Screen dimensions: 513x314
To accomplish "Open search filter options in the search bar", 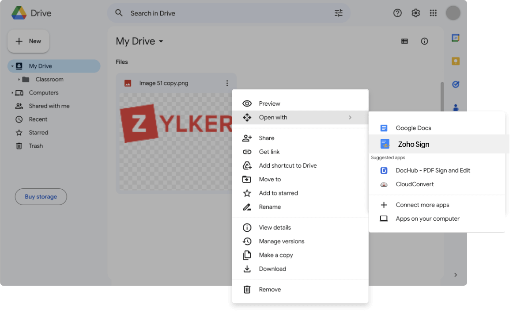I will [338, 13].
